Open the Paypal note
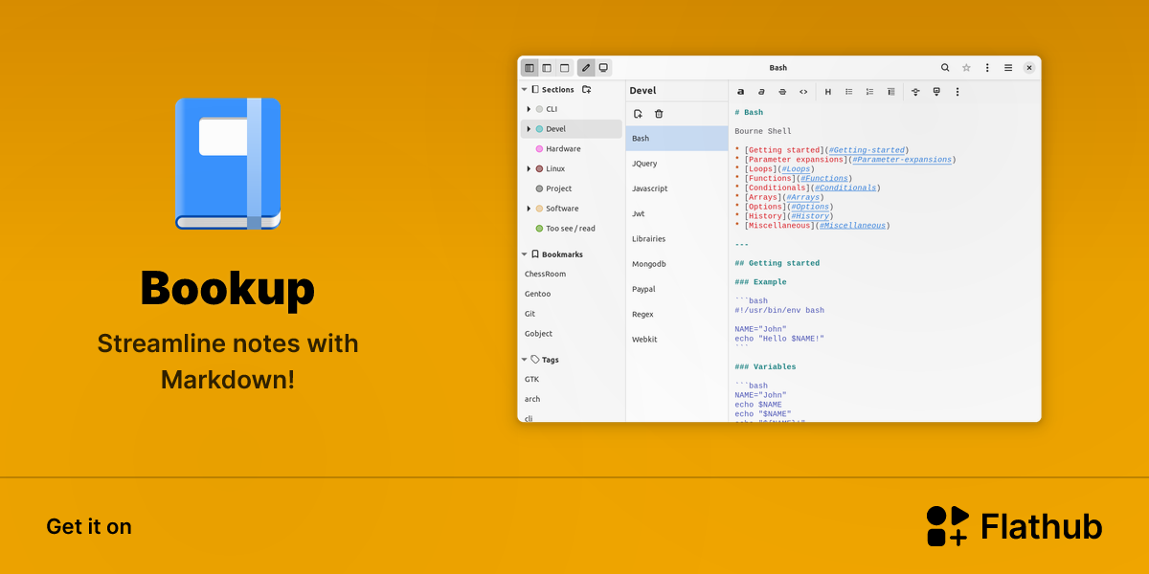This screenshot has width=1149, height=574. click(x=677, y=289)
